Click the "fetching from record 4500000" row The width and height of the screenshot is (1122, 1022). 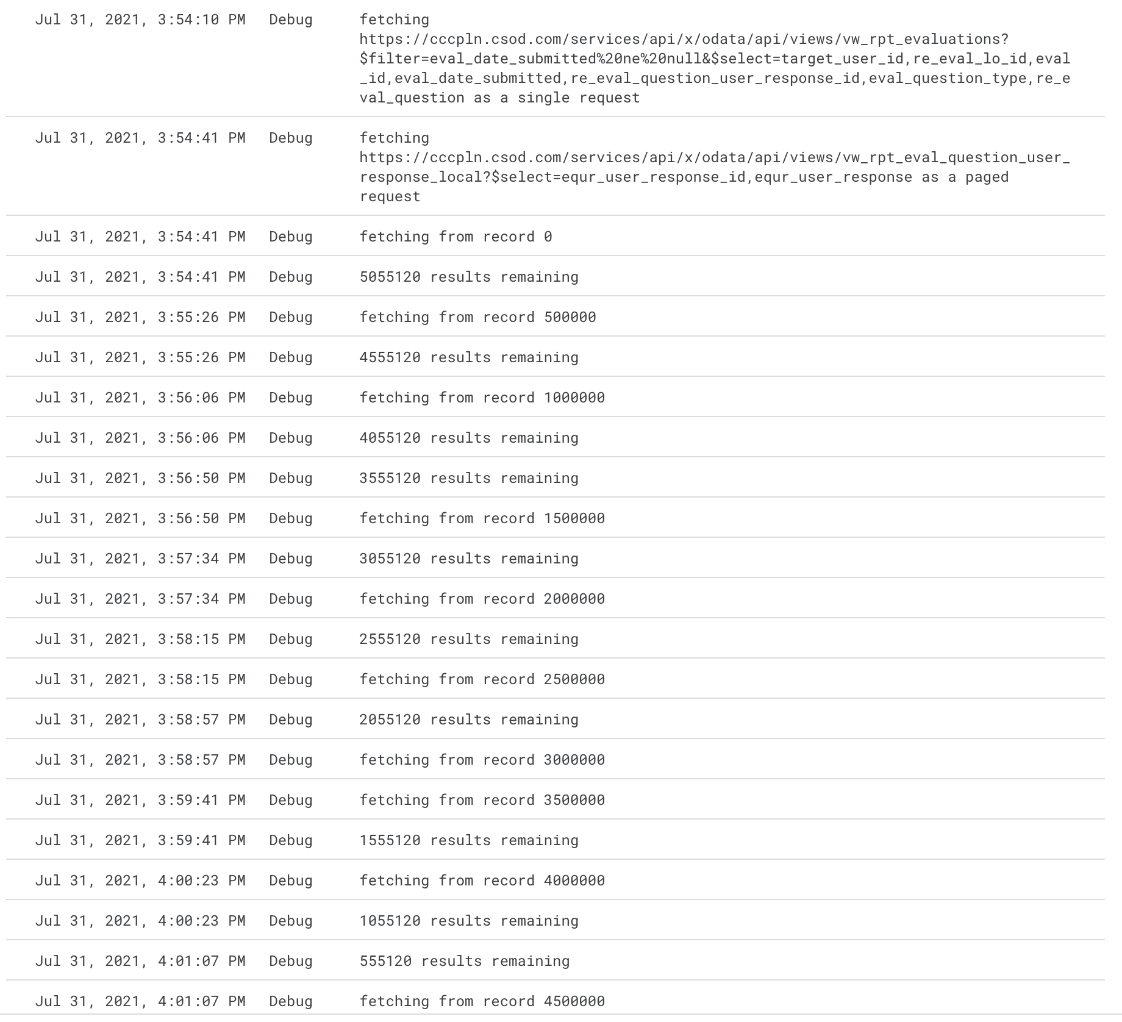point(482,1001)
